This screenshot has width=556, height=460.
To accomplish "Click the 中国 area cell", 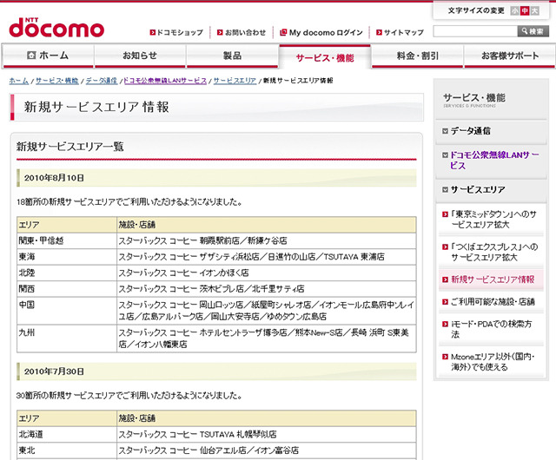I will tap(67, 311).
